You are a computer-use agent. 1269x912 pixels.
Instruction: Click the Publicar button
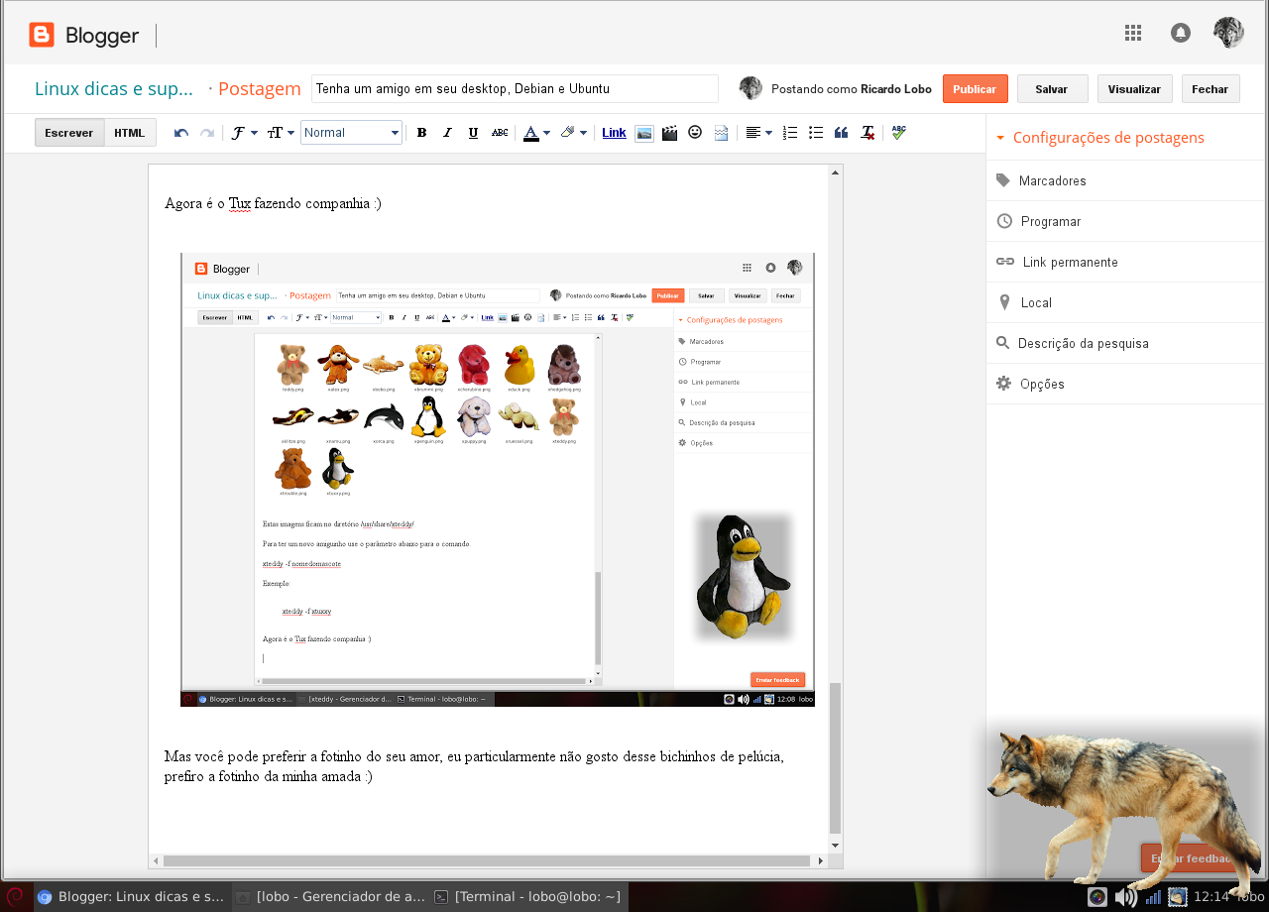(975, 89)
